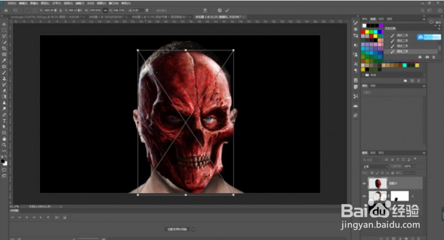Open the Properties panel flyout menu

click(x=424, y=86)
